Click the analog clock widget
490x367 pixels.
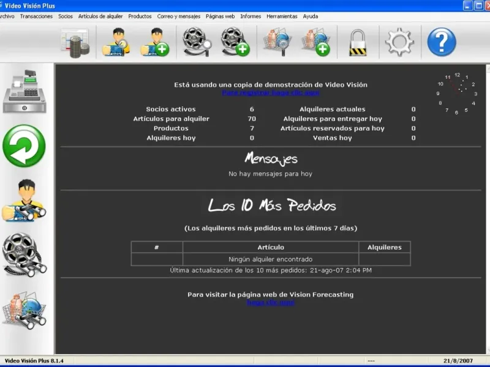(457, 94)
